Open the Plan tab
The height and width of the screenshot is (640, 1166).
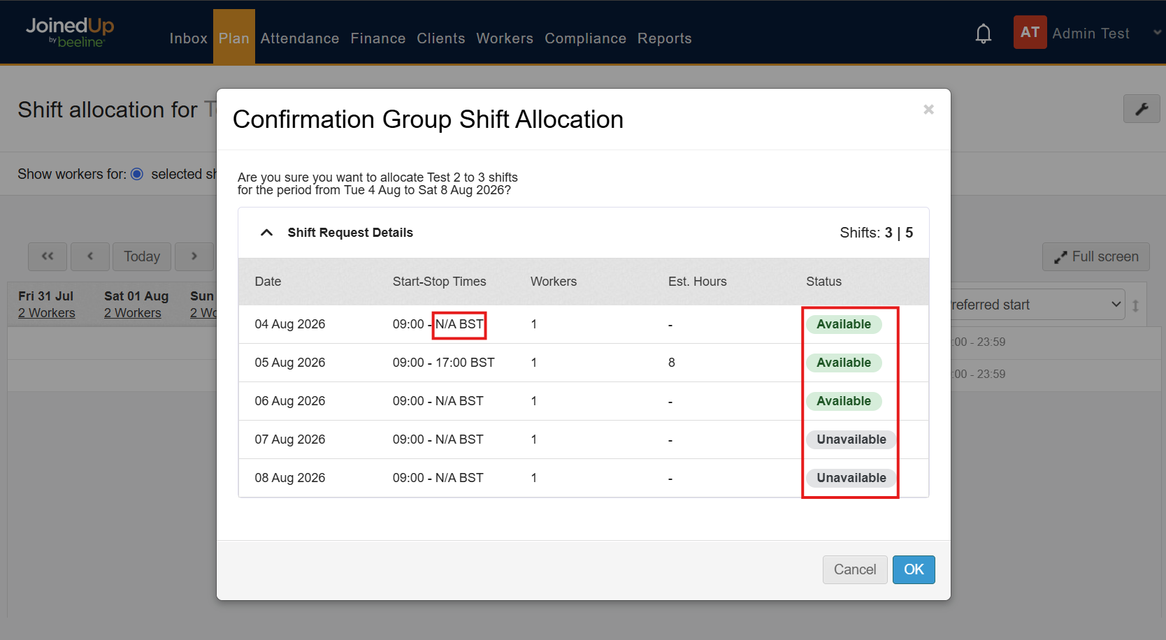[x=234, y=38]
